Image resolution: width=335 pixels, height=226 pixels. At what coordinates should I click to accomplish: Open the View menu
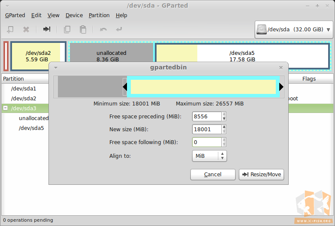(x=54, y=15)
